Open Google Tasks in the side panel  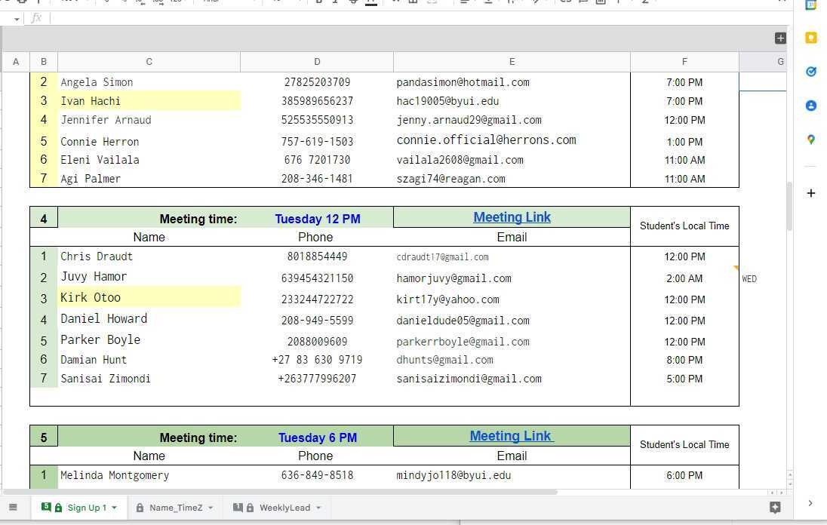pos(811,72)
